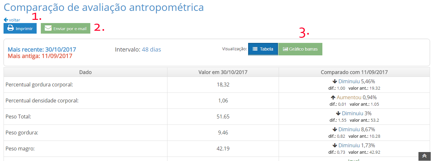Click up arrow for Percentual densidade corporal
This screenshot has height=161, width=431.
coord(333,98)
